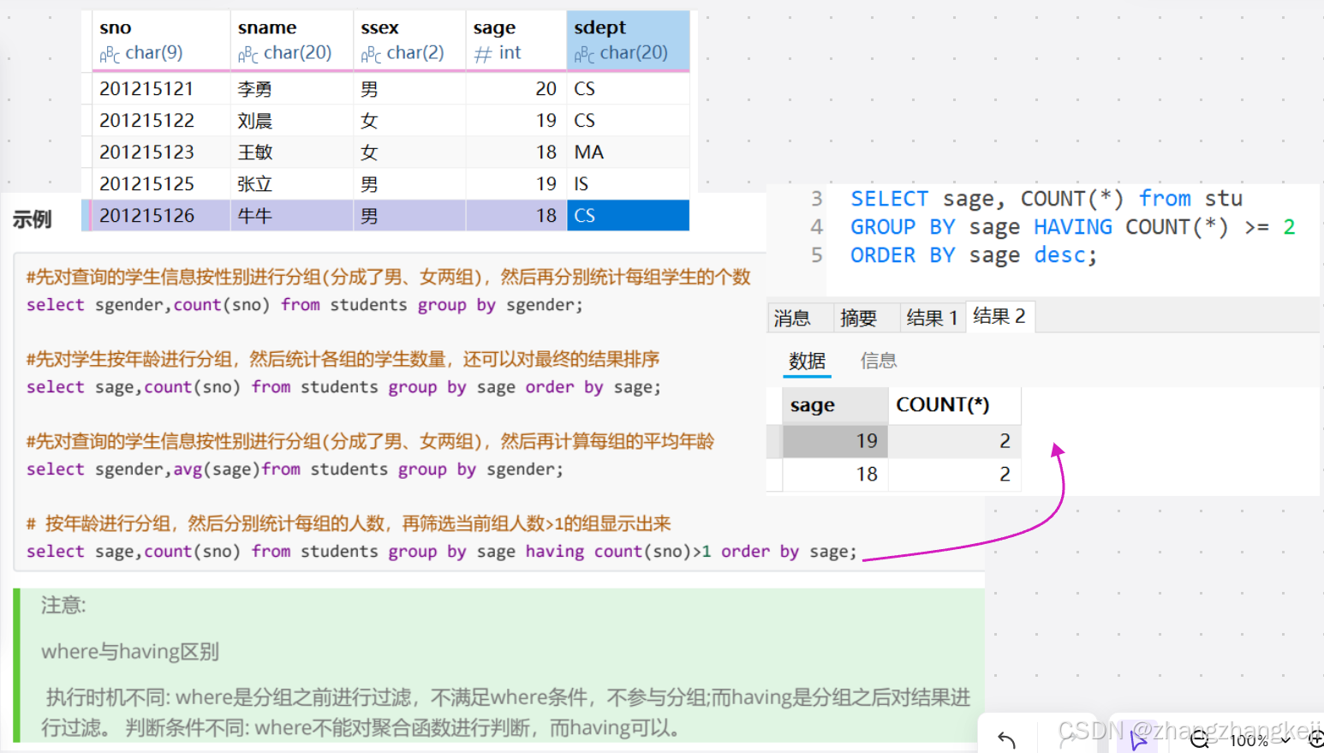This screenshot has width=1324, height=753.
Task: Click the char type icon on sno column
Action: click(110, 53)
